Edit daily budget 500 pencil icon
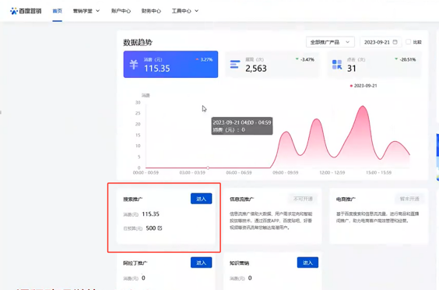 tap(160, 228)
